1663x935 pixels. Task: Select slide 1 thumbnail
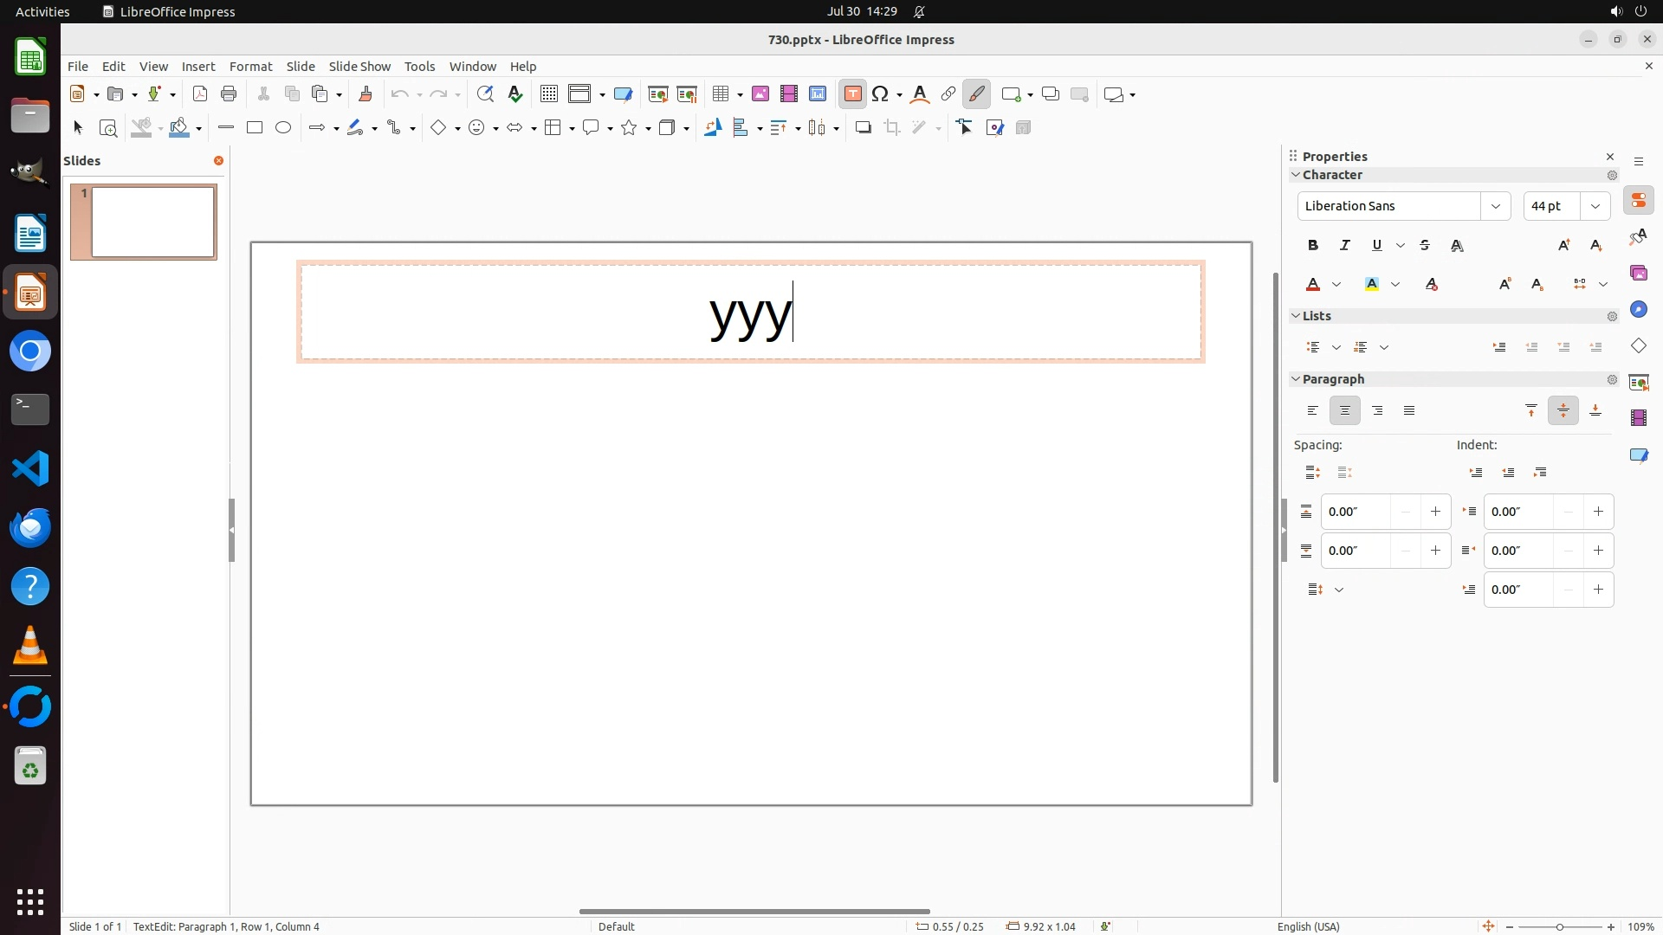pyautogui.click(x=152, y=222)
